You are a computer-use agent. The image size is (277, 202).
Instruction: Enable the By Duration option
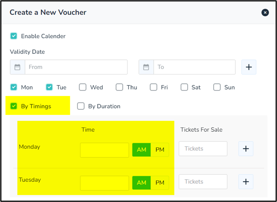pyautogui.click(x=81, y=106)
